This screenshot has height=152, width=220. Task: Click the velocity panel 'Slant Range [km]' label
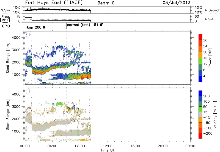click(x=8, y=115)
